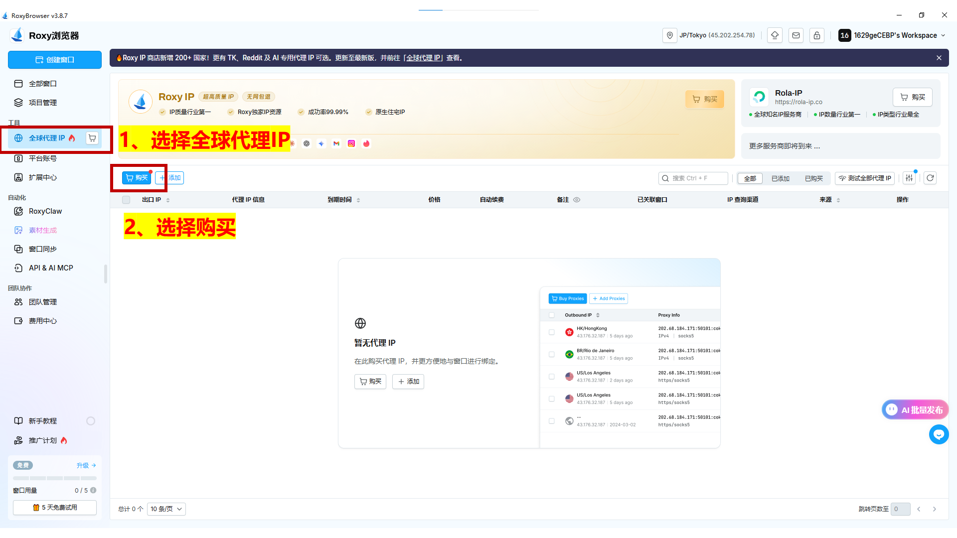This screenshot has width=957, height=538.
Task: Sort by 出口 IP column arrows
Action: pos(168,200)
